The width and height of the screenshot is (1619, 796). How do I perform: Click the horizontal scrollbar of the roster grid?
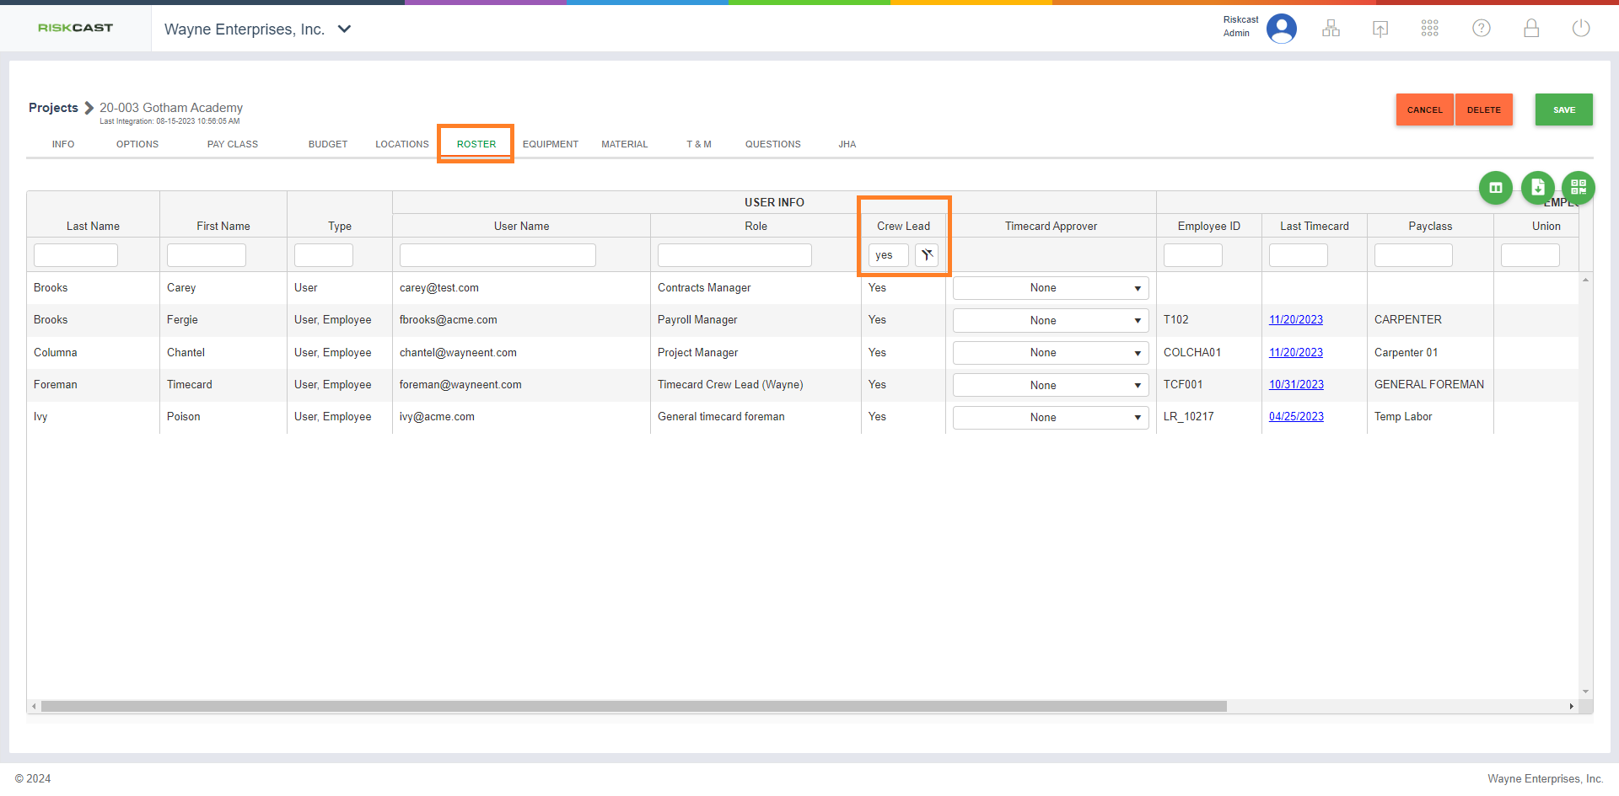click(x=632, y=706)
